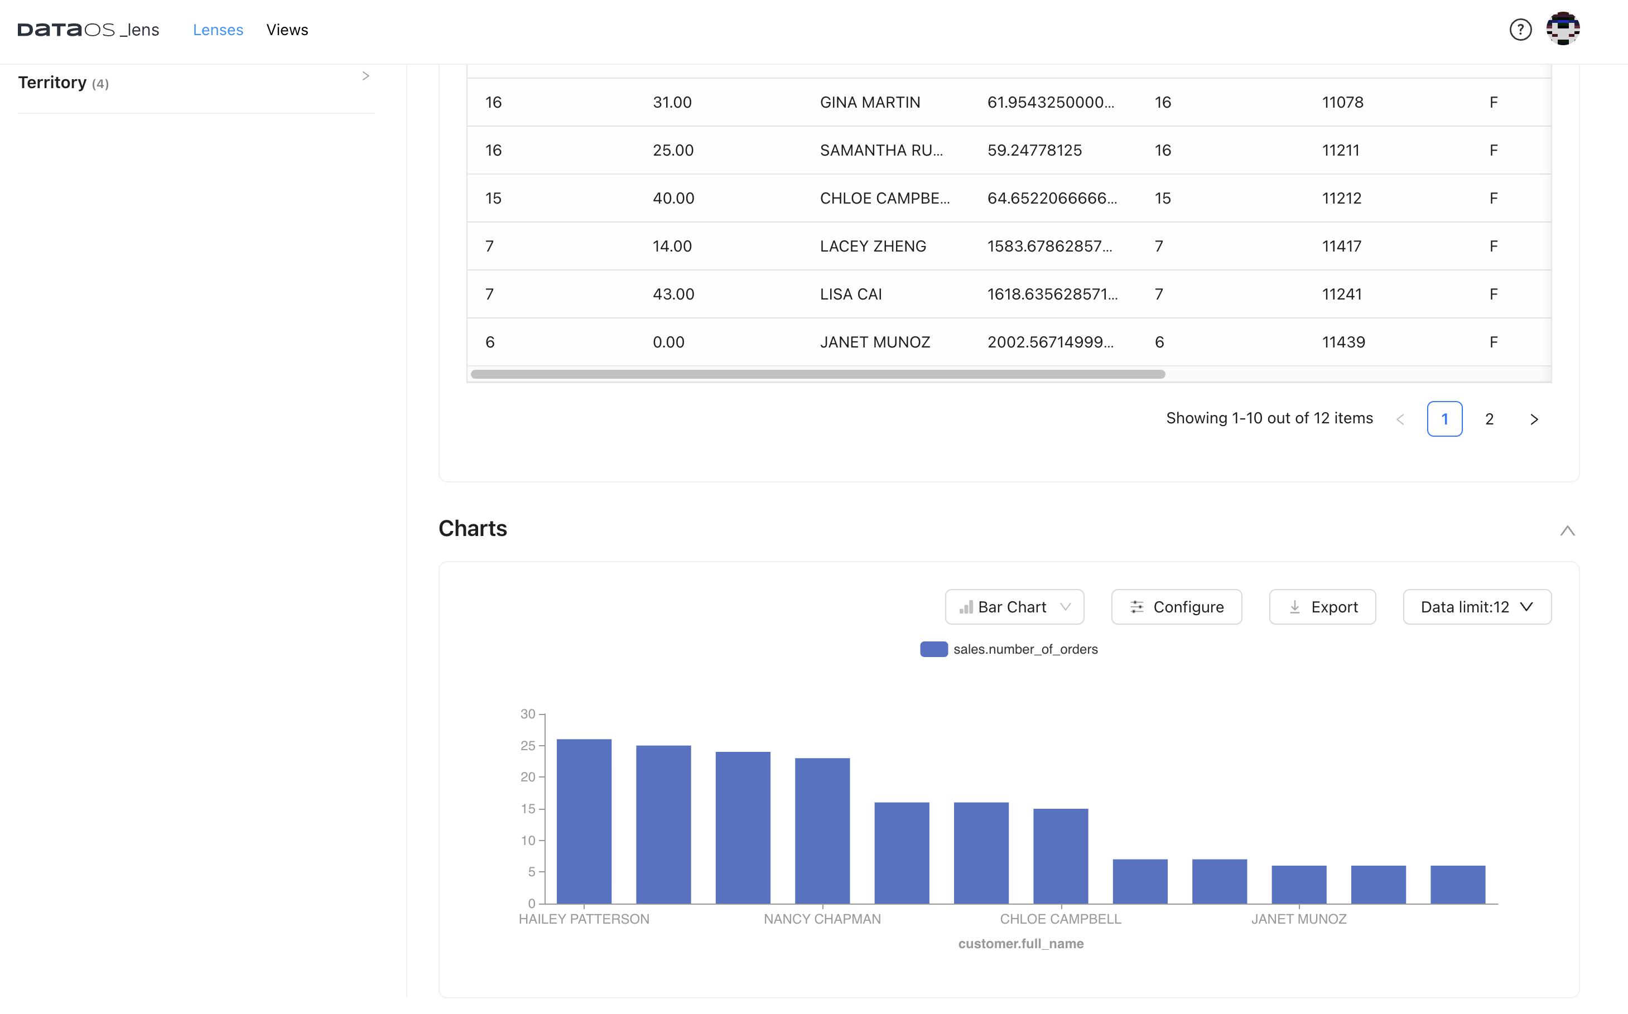
Task: Click the download icon in Export button
Action: click(1294, 607)
